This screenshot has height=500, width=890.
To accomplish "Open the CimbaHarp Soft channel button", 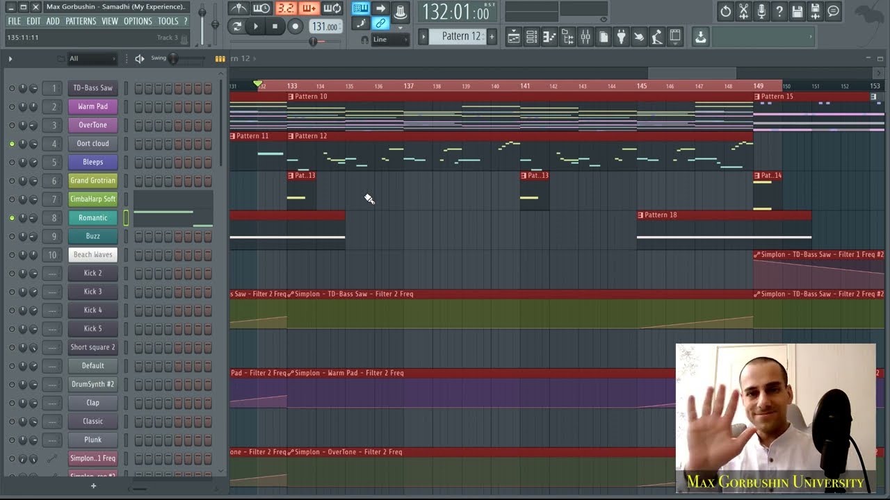I will coord(92,199).
